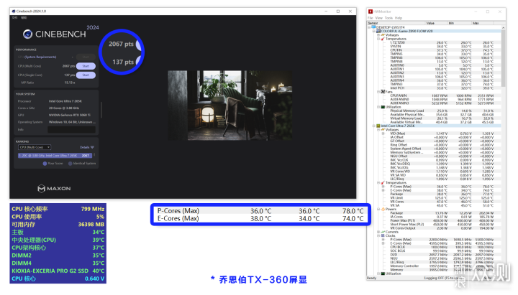Screen dimensions: 518x295
Task: Click the Your Score legend dot
Action: pos(45,164)
